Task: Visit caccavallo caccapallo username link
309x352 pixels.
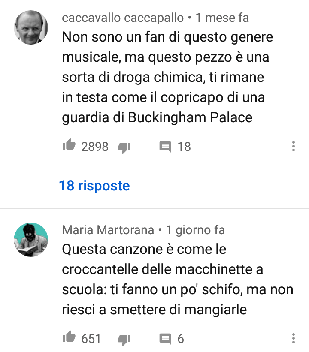Action: [x=123, y=18]
